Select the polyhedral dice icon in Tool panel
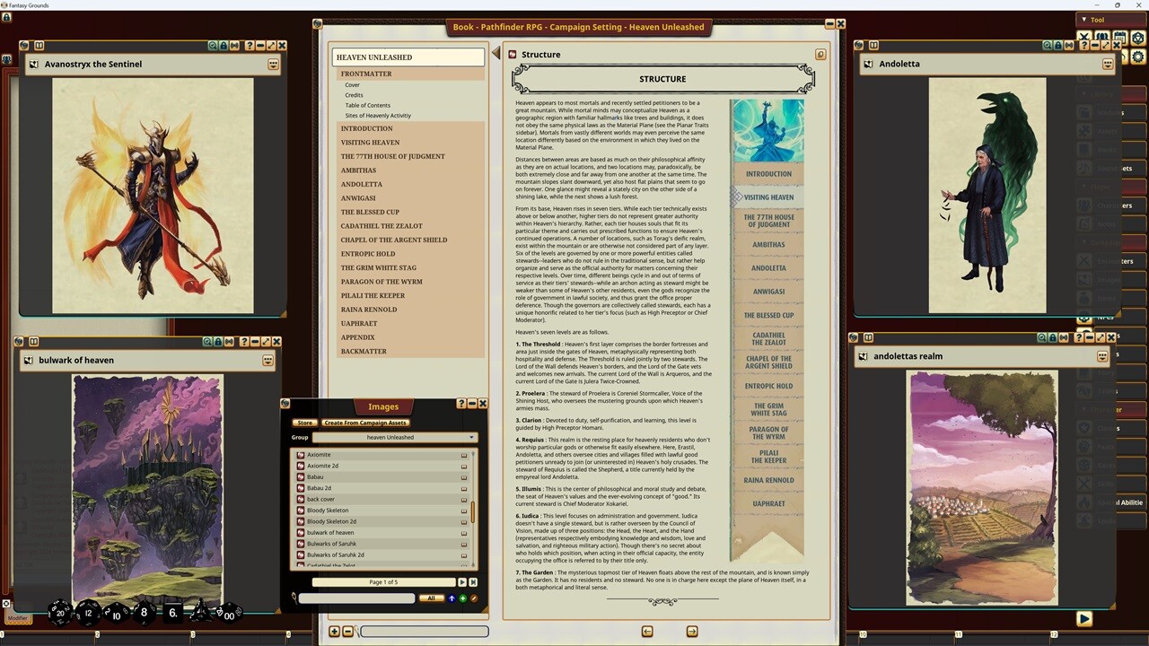 (x=1137, y=36)
